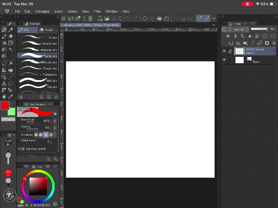This screenshot has height=208, width=278.
Task: Expand the Anti-aliasing options arrows
Action: coord(56,135)
